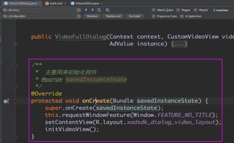Expand the folded VideoFullDialog constructor gutter icon
This screenshot has height=143, width=234.
coord(15,44)
